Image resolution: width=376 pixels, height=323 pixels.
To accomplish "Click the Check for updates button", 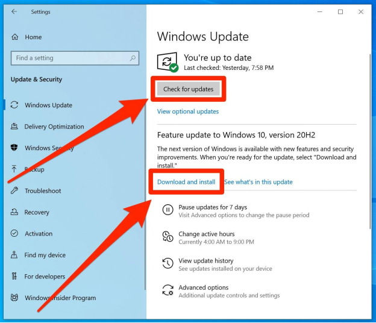I will point(188,89).
